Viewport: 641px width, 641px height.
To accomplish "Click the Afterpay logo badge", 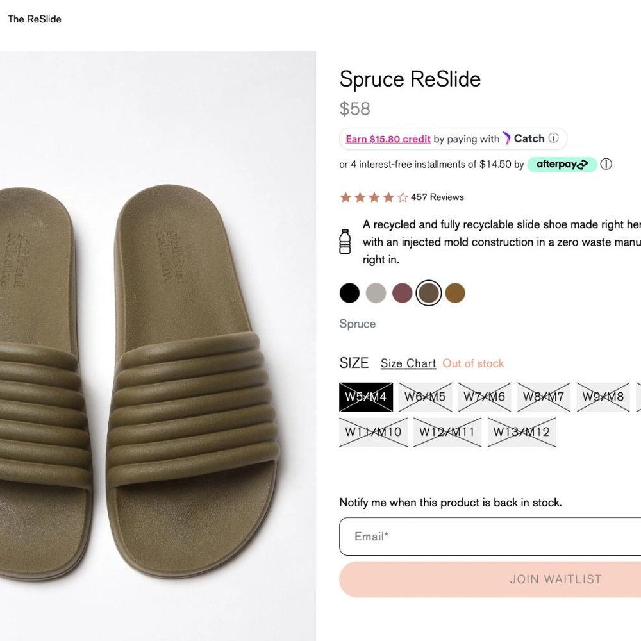I will (562, 165).
